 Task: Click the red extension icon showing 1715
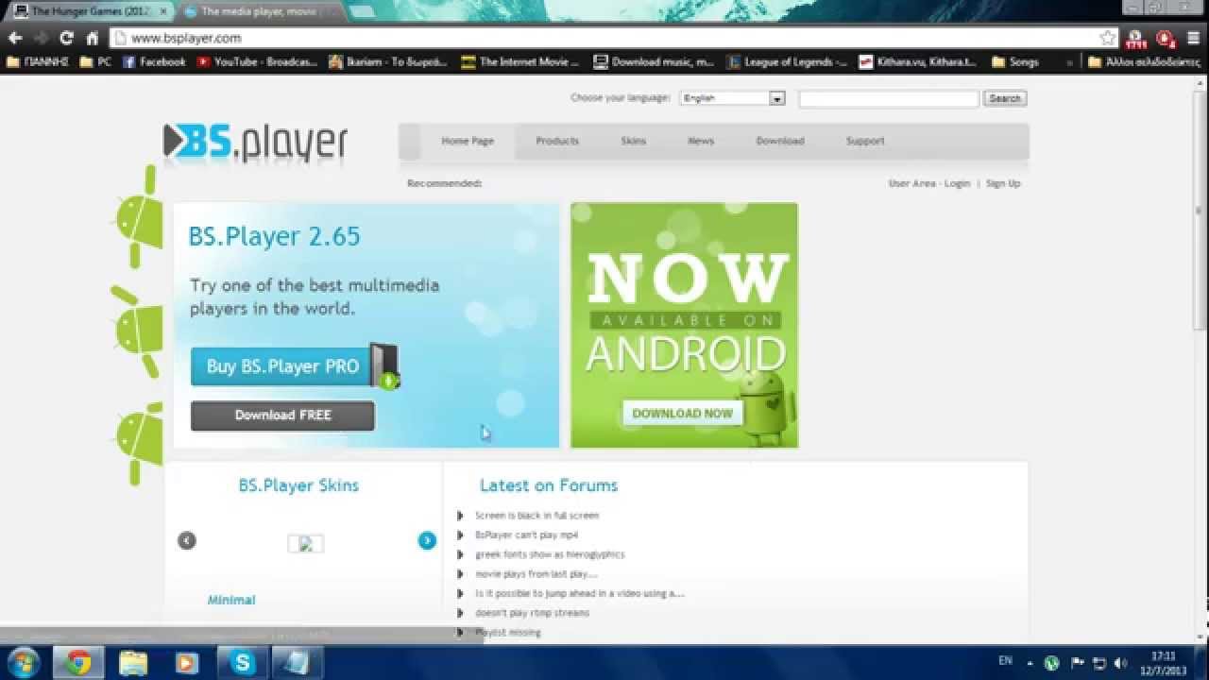coord(1136,39)
